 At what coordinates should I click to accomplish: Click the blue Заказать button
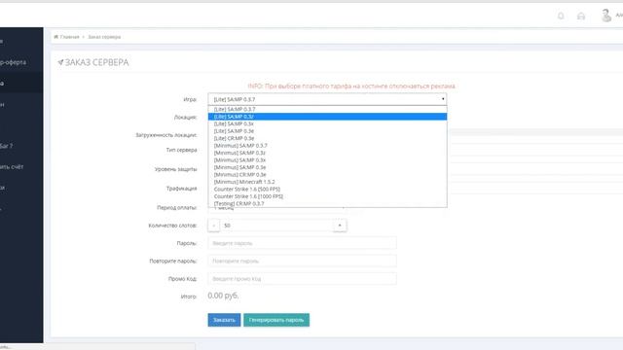[224, 320]
